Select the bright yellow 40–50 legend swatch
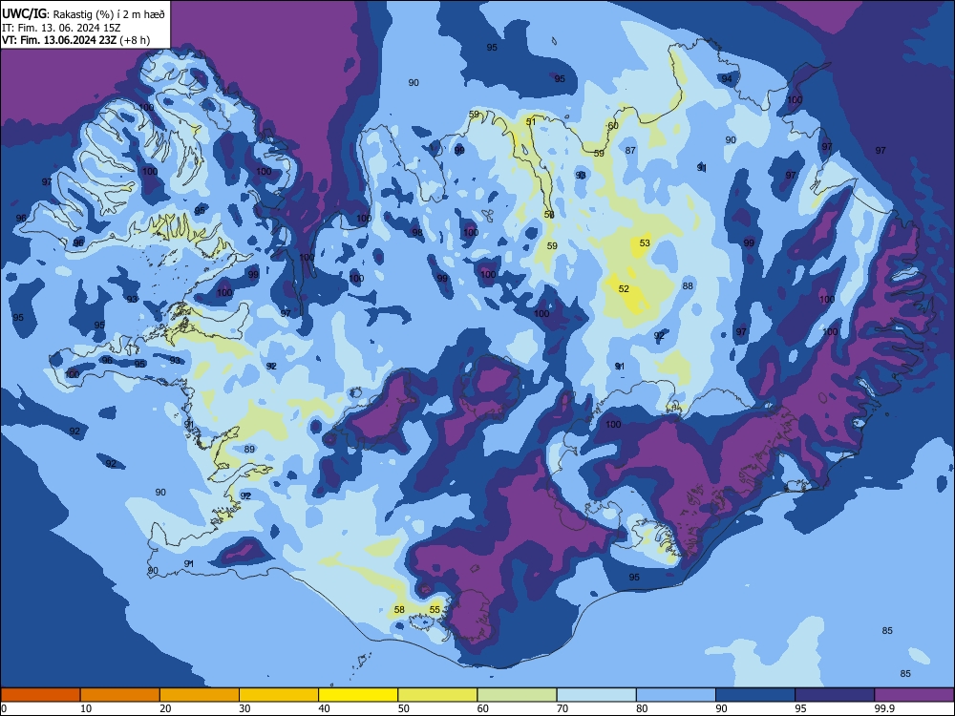This screenshot has width=955, height=716. pos(358,695)
